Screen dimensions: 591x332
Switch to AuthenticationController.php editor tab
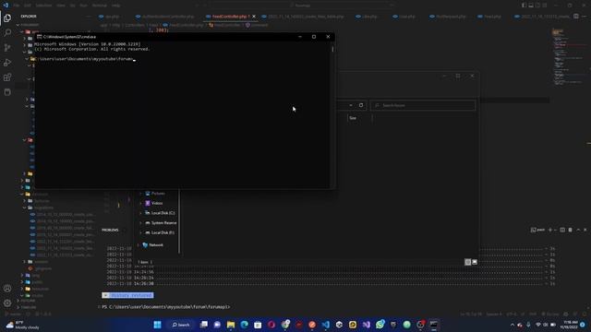tap(165, 17)
